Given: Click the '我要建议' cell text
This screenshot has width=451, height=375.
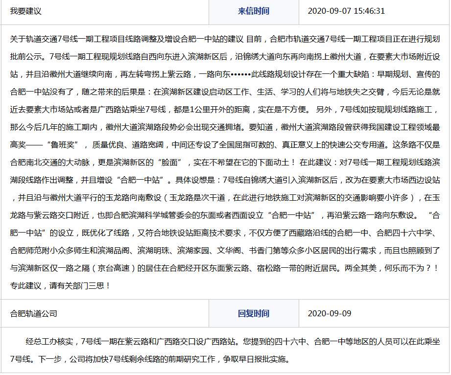Looking at the screenshot, I should [x=25, y=11].
